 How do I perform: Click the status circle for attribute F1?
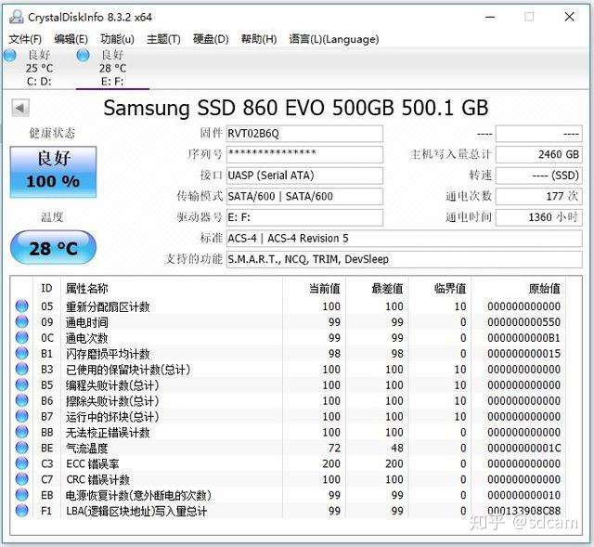[x=22, y=511]
